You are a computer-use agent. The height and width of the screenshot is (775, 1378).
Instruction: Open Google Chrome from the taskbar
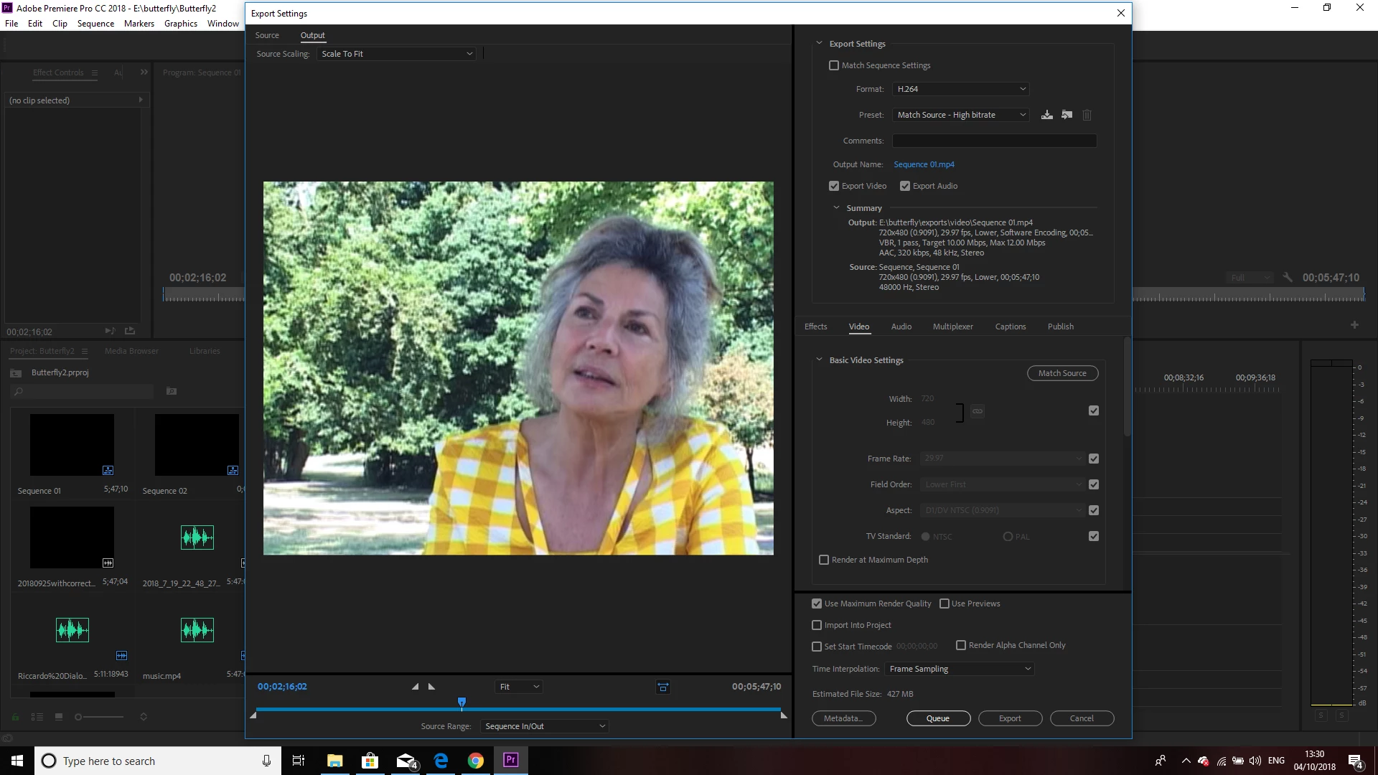pyautogui.click(x=476, y=761)
